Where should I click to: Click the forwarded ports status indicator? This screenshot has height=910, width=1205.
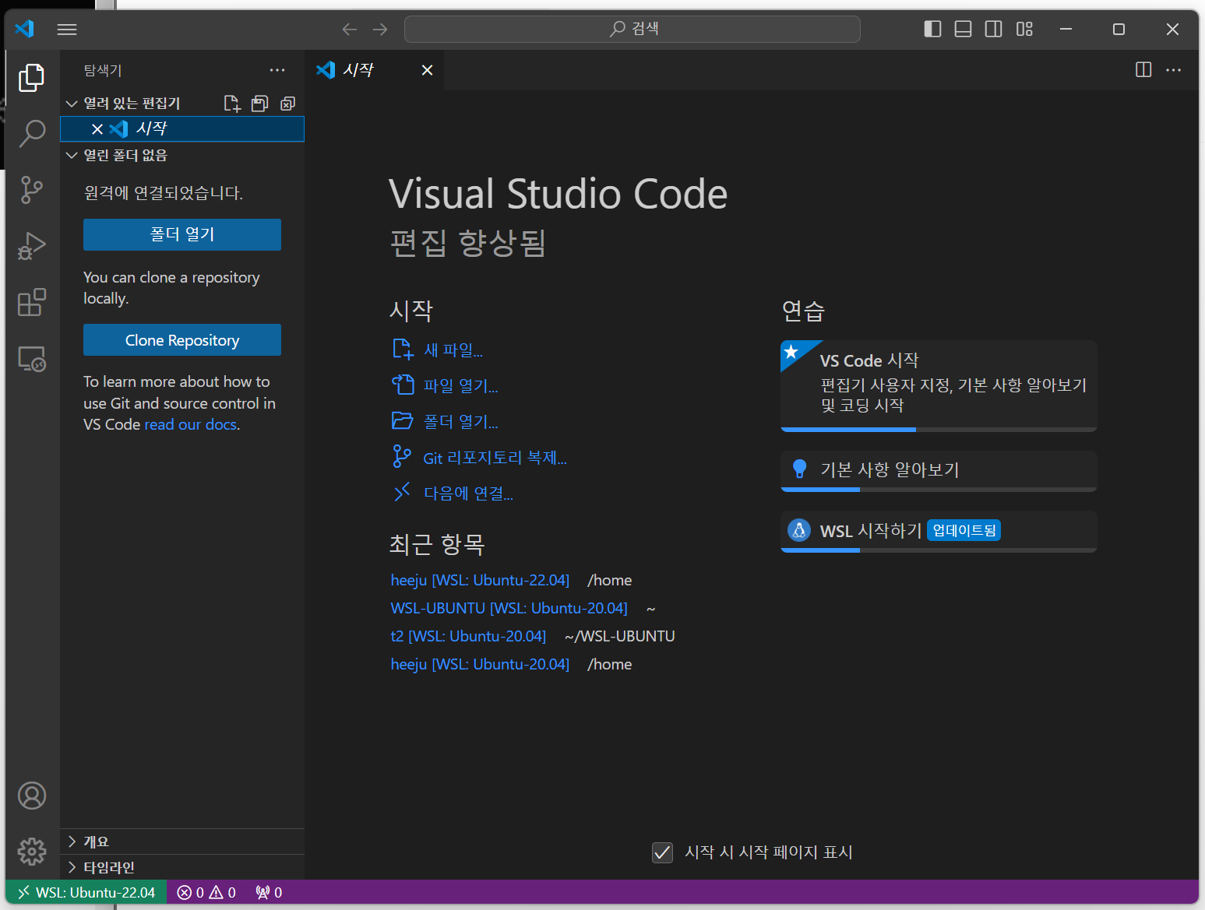pos(269,892)
